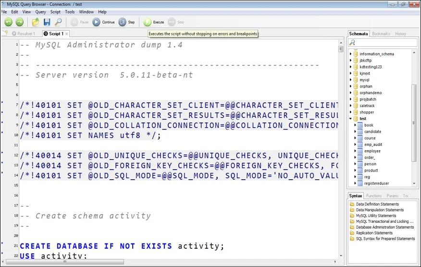Pause script execution
This screenshot has height=267, width=421.
click(x=79, y=22)
